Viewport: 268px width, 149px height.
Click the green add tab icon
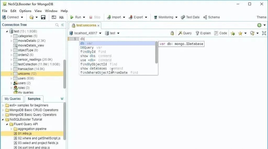coord(259,25)
